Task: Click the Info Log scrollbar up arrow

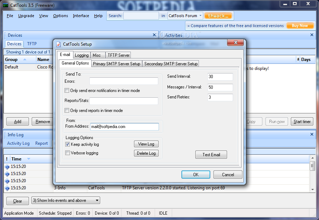Action: [313, 158]
